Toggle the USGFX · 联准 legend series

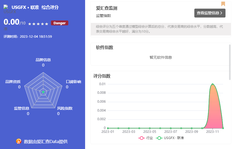click(x=170, y=138)
